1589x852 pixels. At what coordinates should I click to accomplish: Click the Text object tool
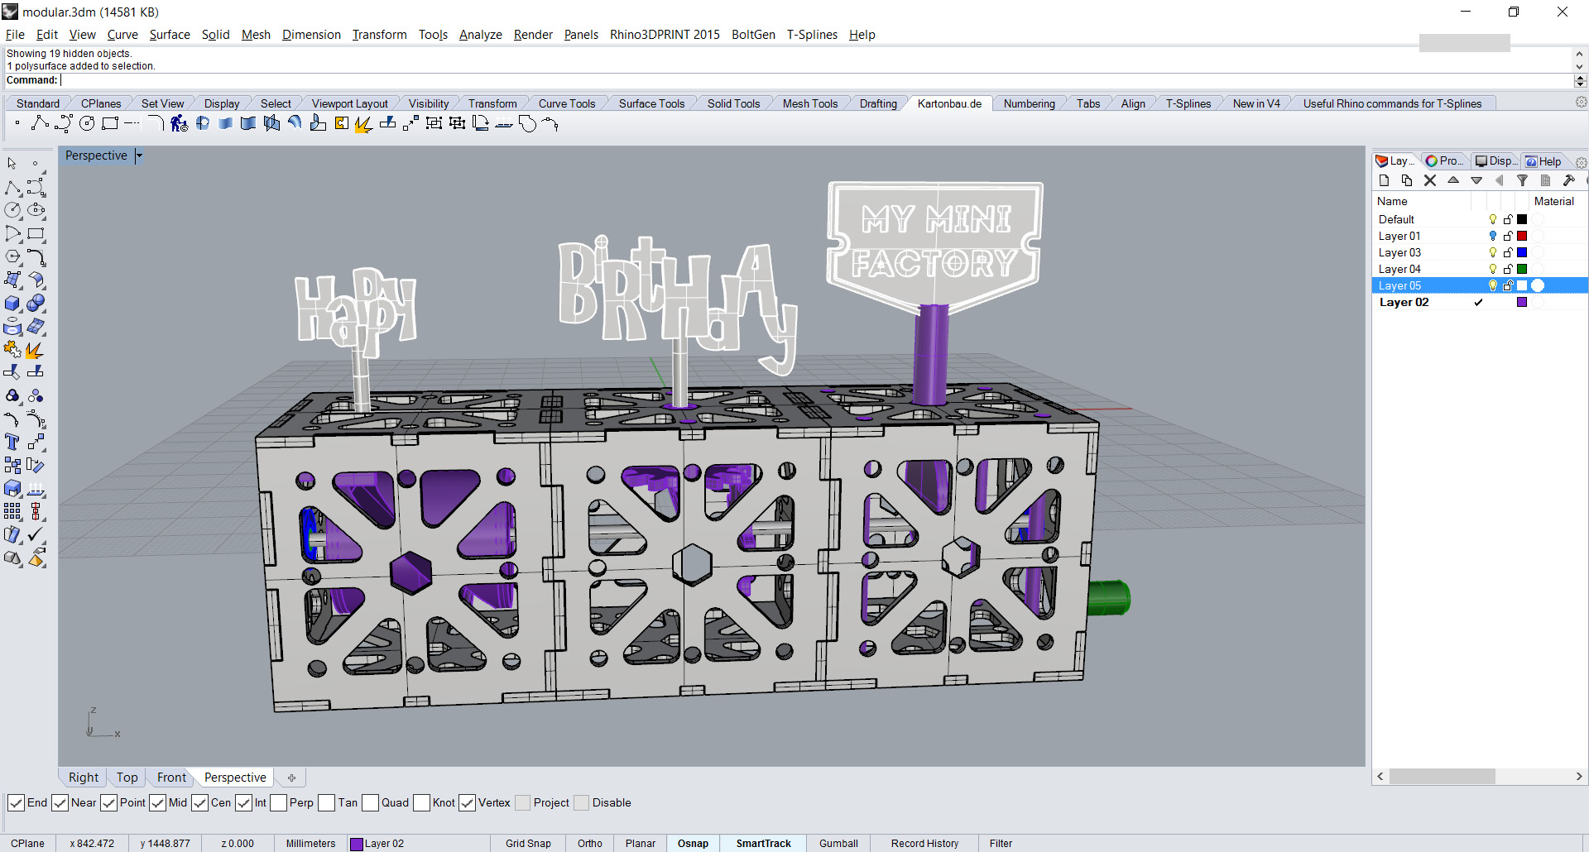click(x=12, y=443)
